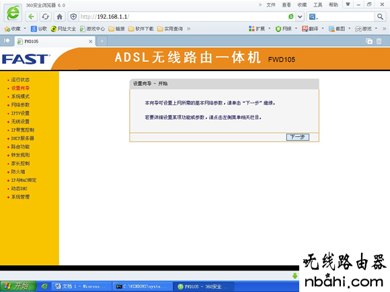The width and height of the screenshot is (390, 292).
Task: Open the 帮助 menu
Action: 334,5
